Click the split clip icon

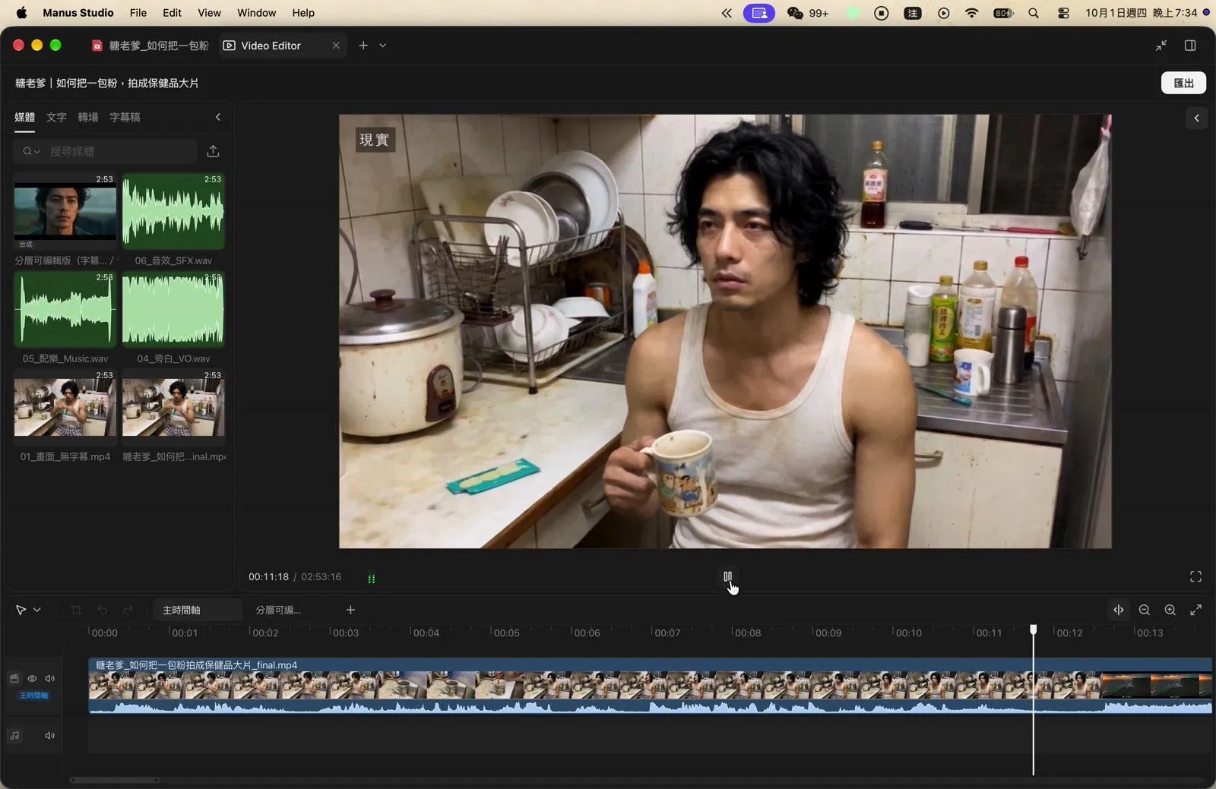(1119, 610)
